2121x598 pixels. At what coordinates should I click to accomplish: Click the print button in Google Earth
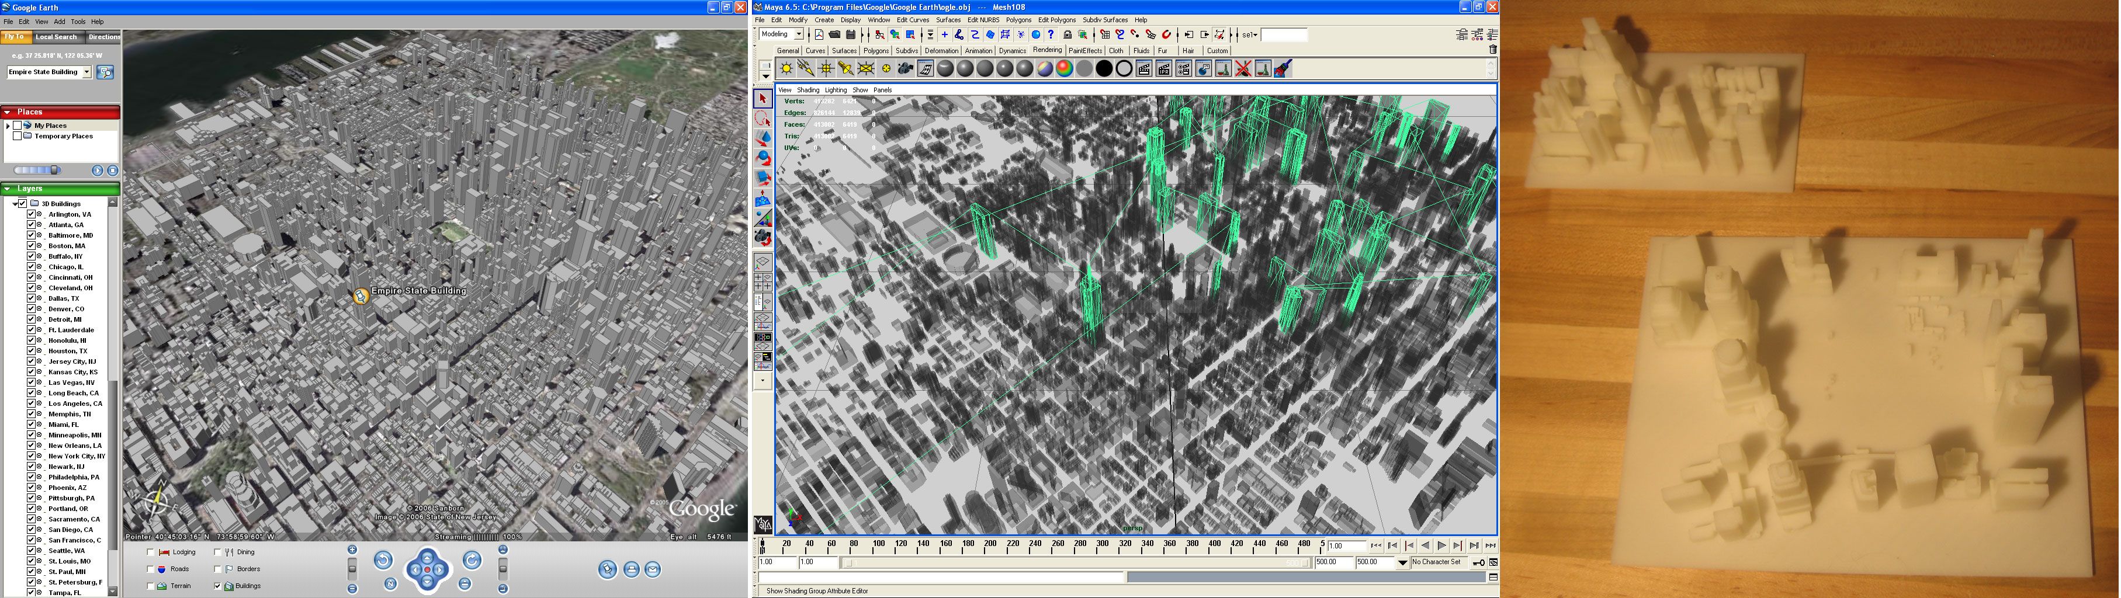click(630, 569)
